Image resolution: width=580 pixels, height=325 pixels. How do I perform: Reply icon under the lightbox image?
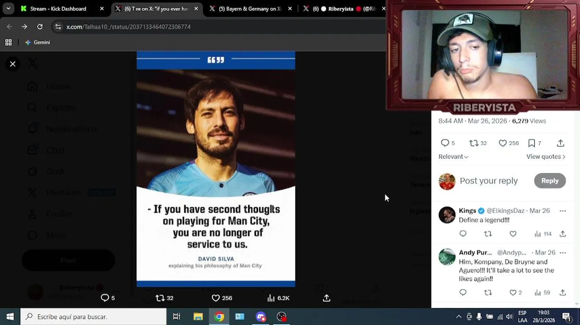coord(105,298)
